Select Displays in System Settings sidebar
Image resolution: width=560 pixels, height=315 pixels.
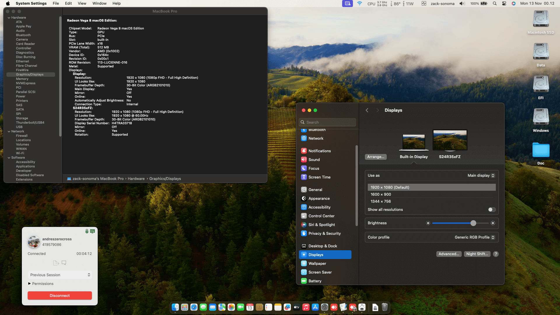click(x=325, y=255)
